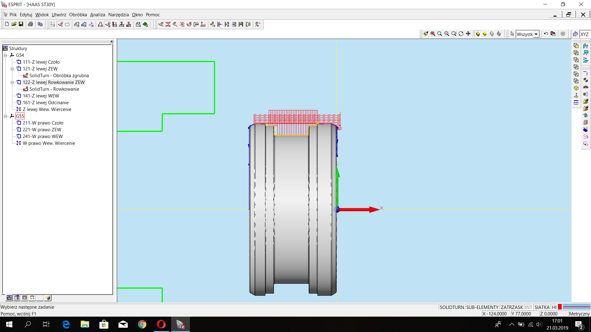Click the Z-axis plane icon
Viewport: 591px width, 332px height.
[585, 60]
